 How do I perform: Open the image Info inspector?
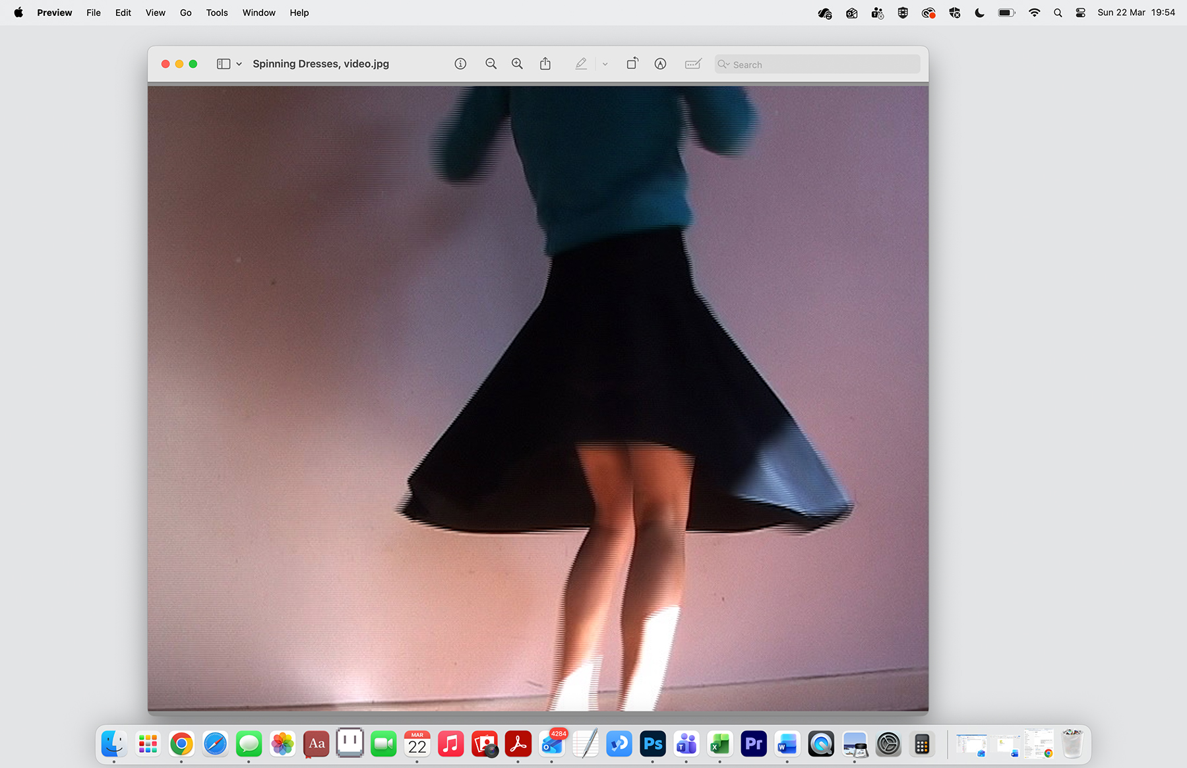point(460,63)
